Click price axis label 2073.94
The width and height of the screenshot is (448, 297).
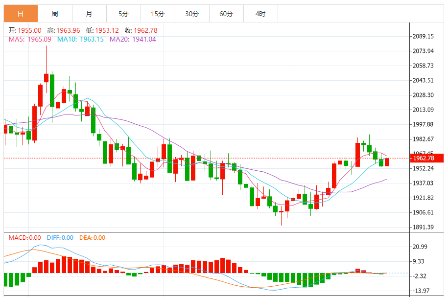point(423,51)
